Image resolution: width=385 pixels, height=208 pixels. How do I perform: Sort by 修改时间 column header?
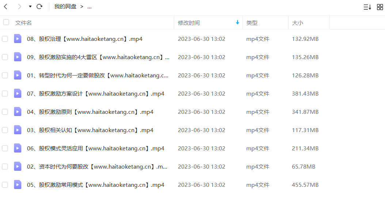click(189, 23)
